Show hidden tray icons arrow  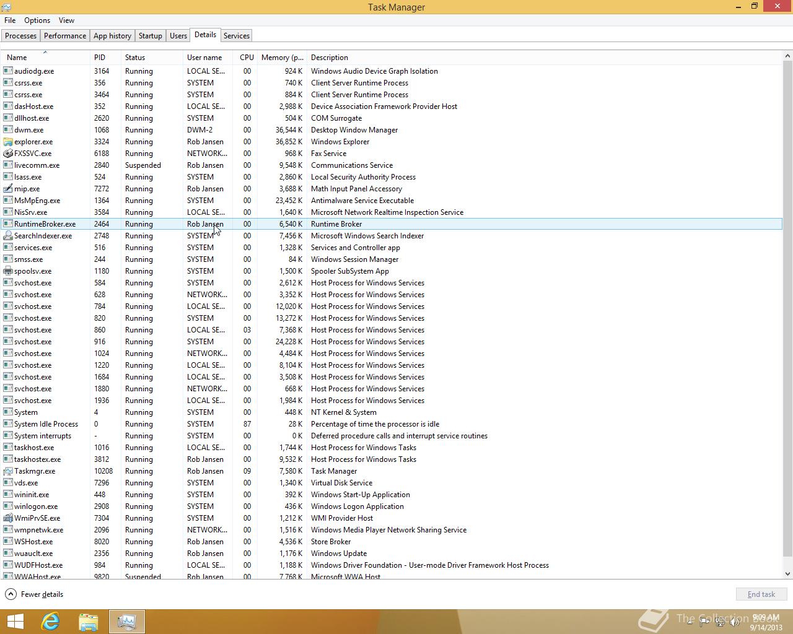pos(690,622)
